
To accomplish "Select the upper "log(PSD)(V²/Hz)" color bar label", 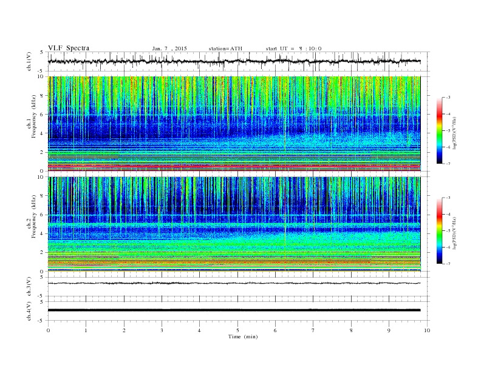I will [454, 133].
